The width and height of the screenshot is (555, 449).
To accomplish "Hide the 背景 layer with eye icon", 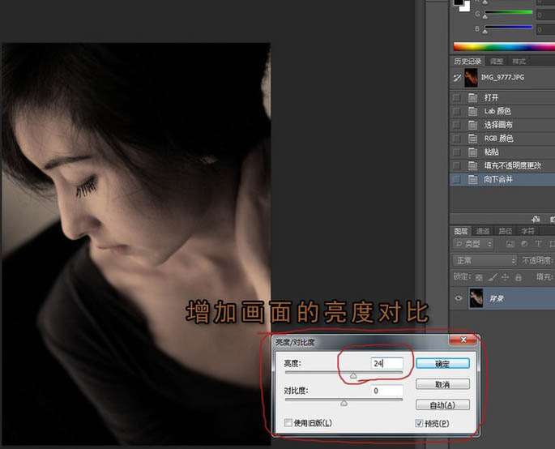I will click(x=459, y=298).
